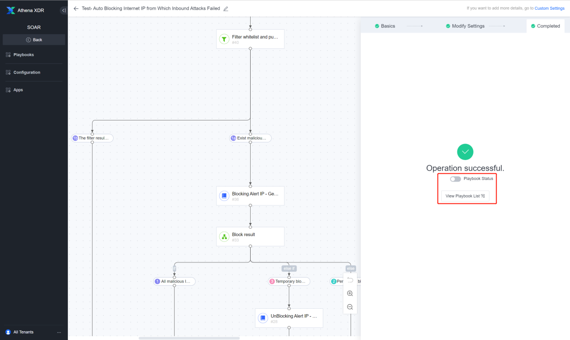Click the Blocking Alert IP book icon
Screen dimensions: 570x340
coord(224,196)
